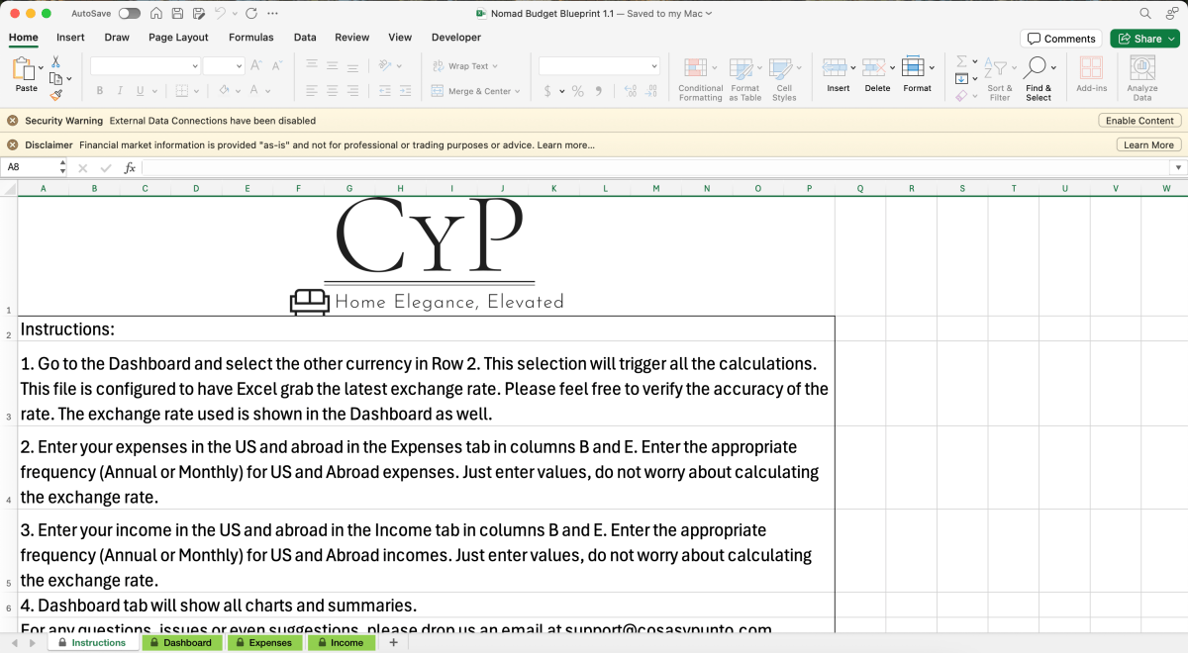1188x653 pixels.
Task: Open the AutoSum dropdown arrow
Action: (x=975, y=61)
